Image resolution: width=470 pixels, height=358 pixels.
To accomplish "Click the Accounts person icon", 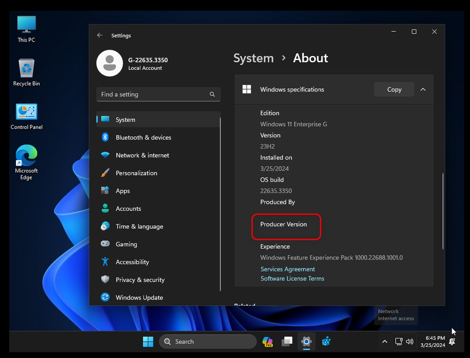I will tap(105, 209).
